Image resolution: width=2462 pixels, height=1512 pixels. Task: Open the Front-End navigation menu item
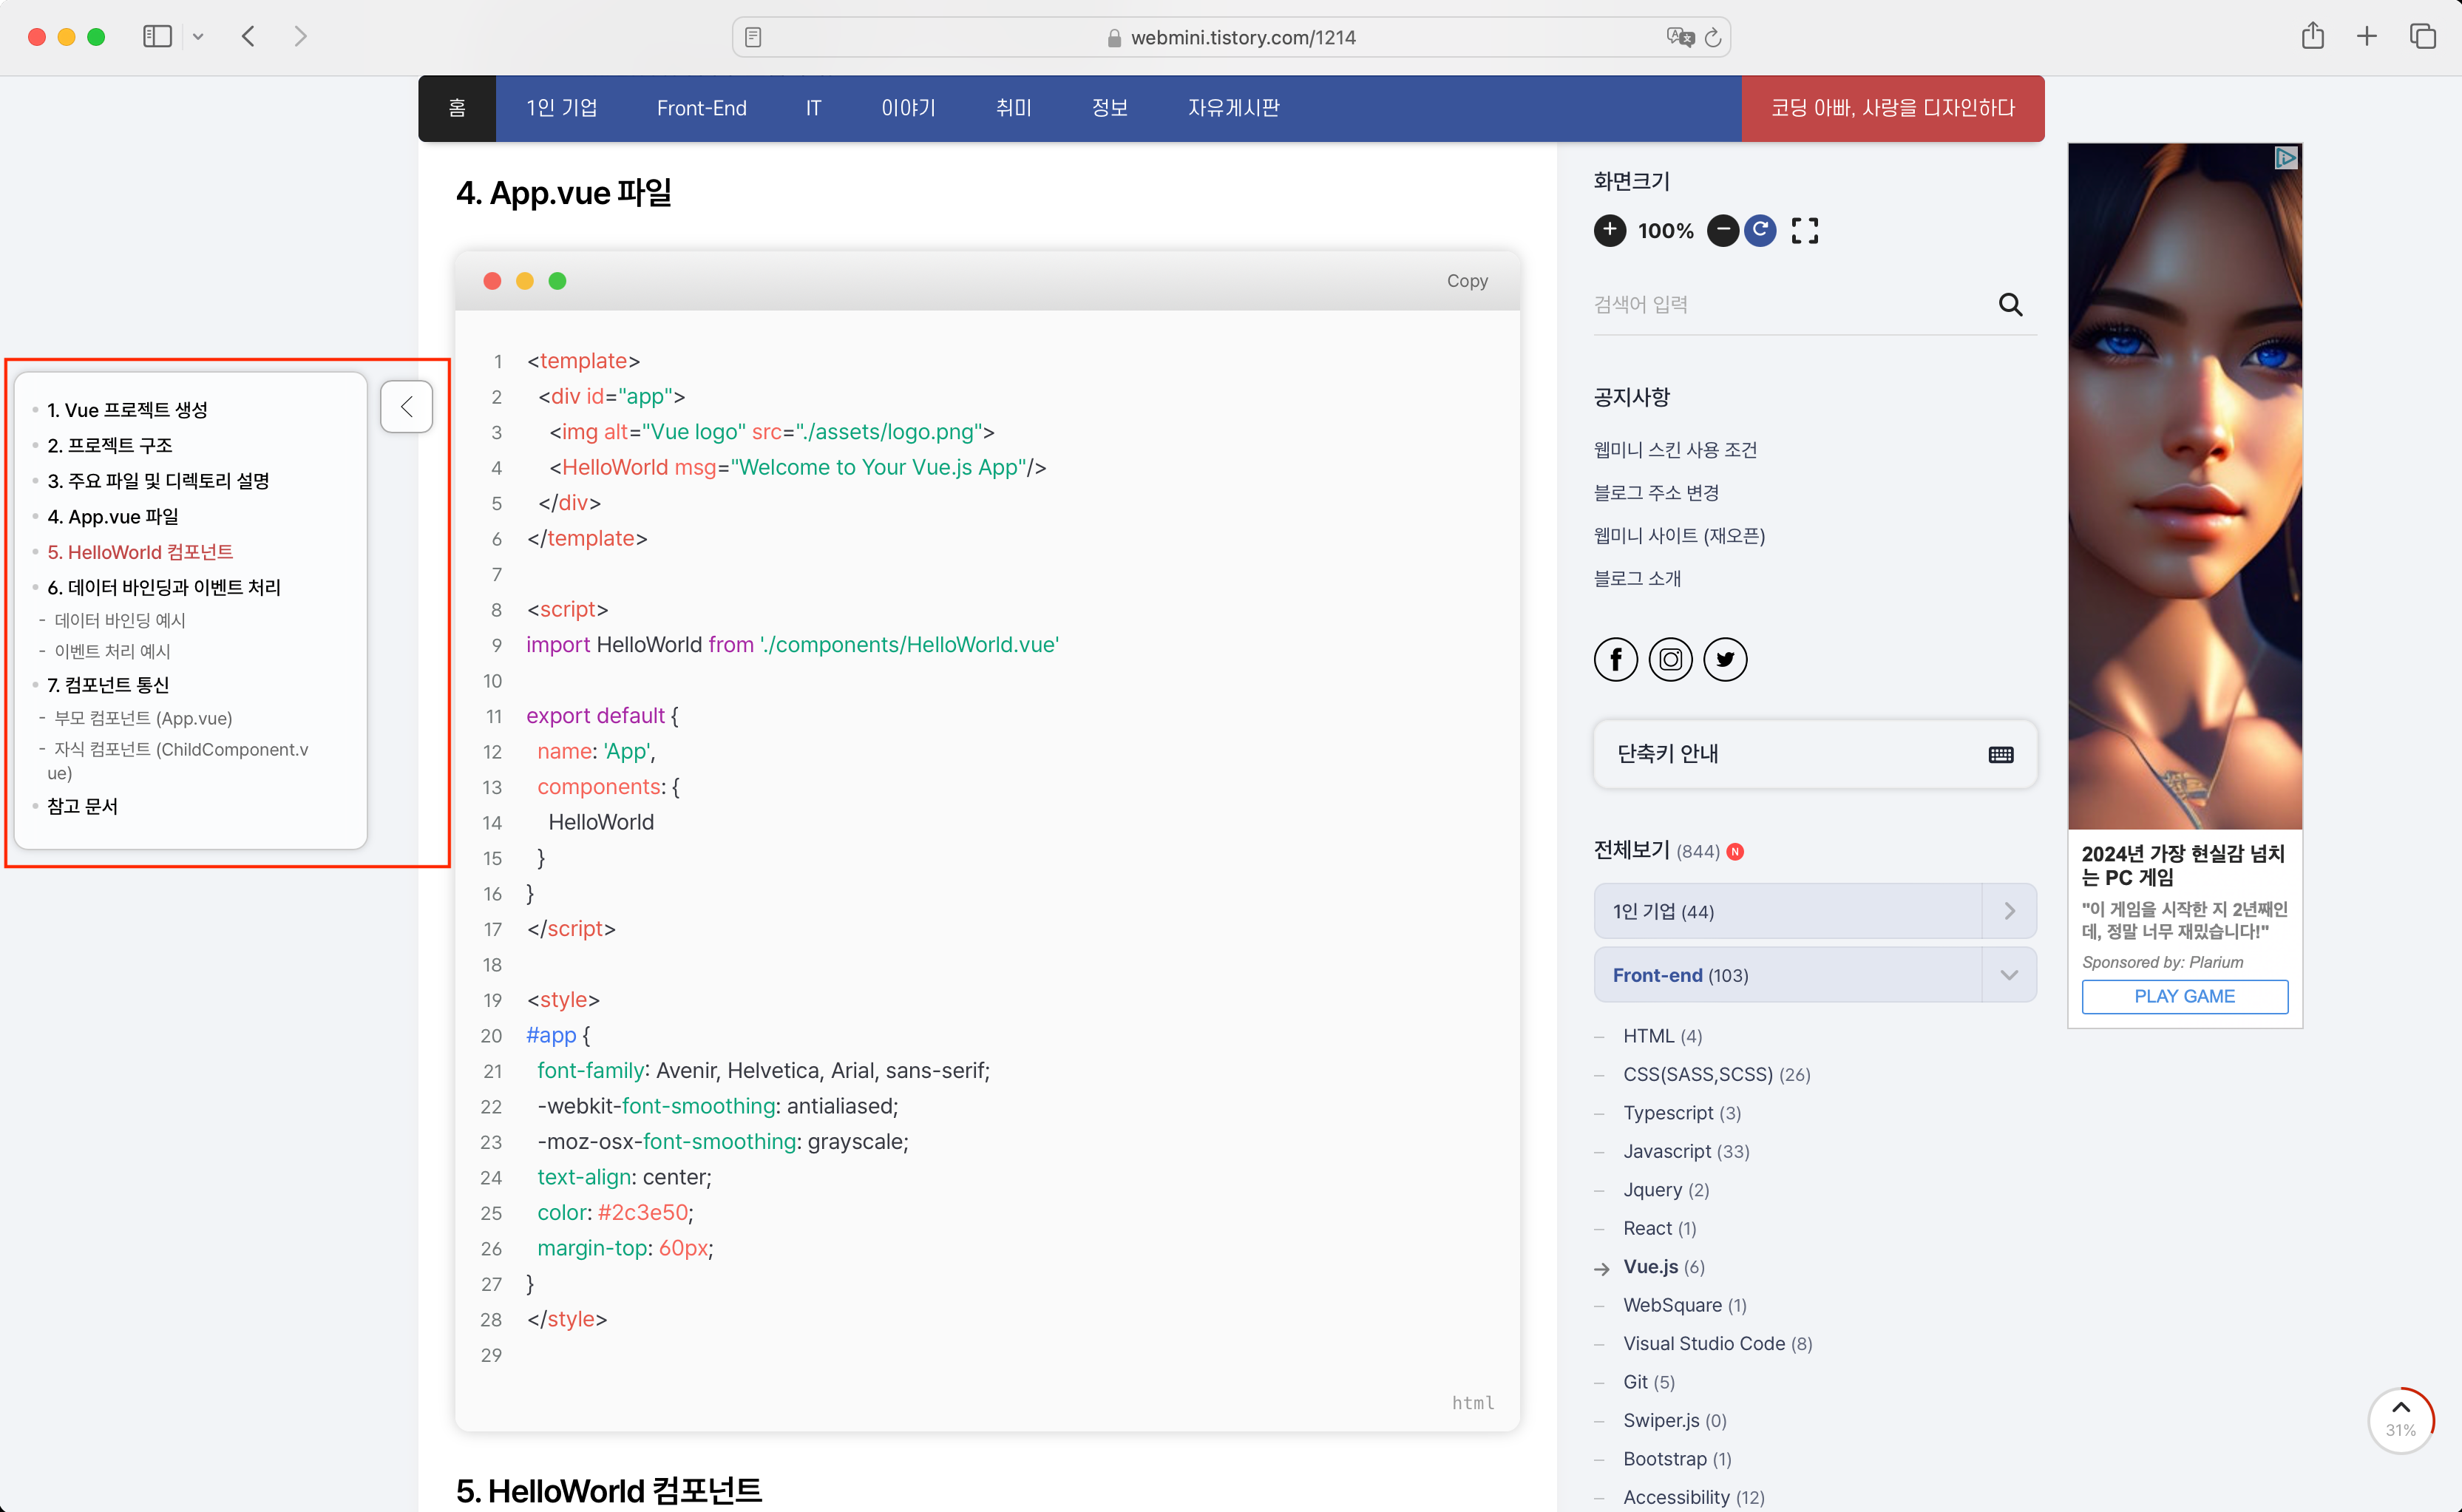[x=701, y=108]
